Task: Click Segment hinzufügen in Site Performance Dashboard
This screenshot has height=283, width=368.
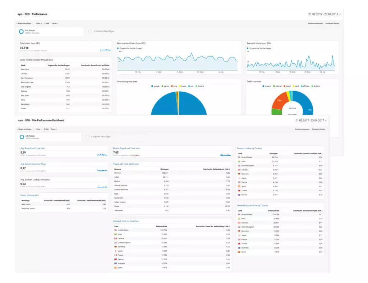Action: tap(101, 137)
